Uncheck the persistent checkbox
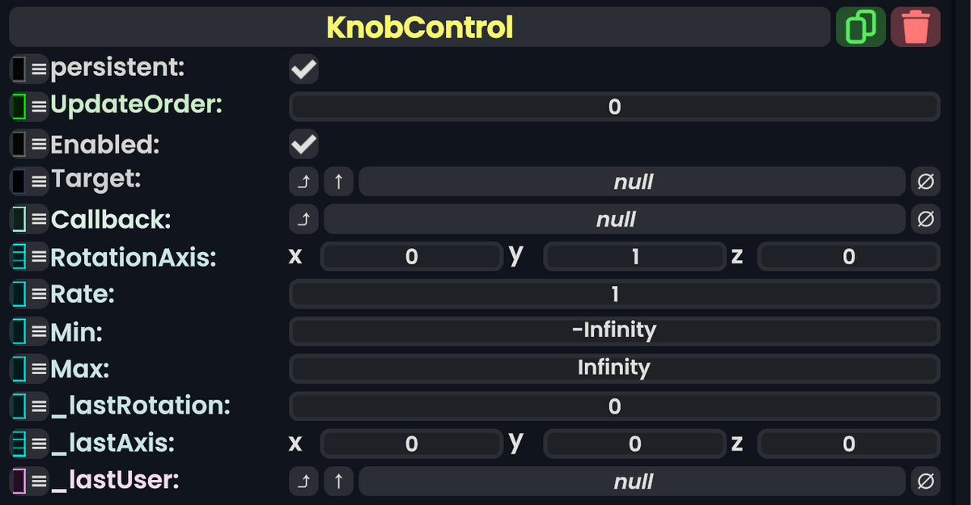The width and height of the screenshot is (971, 505). 303,69
